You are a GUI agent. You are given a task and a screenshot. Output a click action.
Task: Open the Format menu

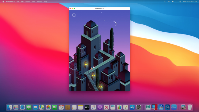(28, 2)
